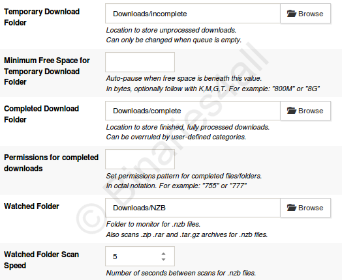Click the Permissions for completed downloads label
Image resolution: width=342 pixels, height=280 pixels.
click(52, 163)
